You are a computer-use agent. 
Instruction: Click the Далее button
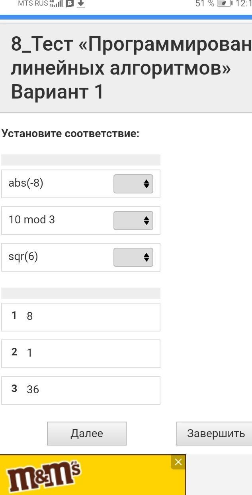(87, 434)
